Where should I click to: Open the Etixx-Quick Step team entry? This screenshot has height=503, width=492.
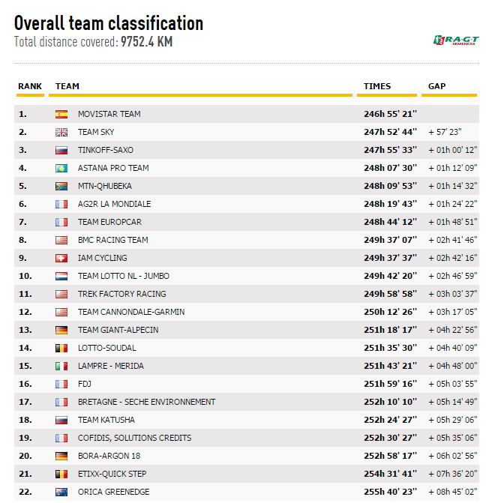pyautogui.click(x=113, y=474)
